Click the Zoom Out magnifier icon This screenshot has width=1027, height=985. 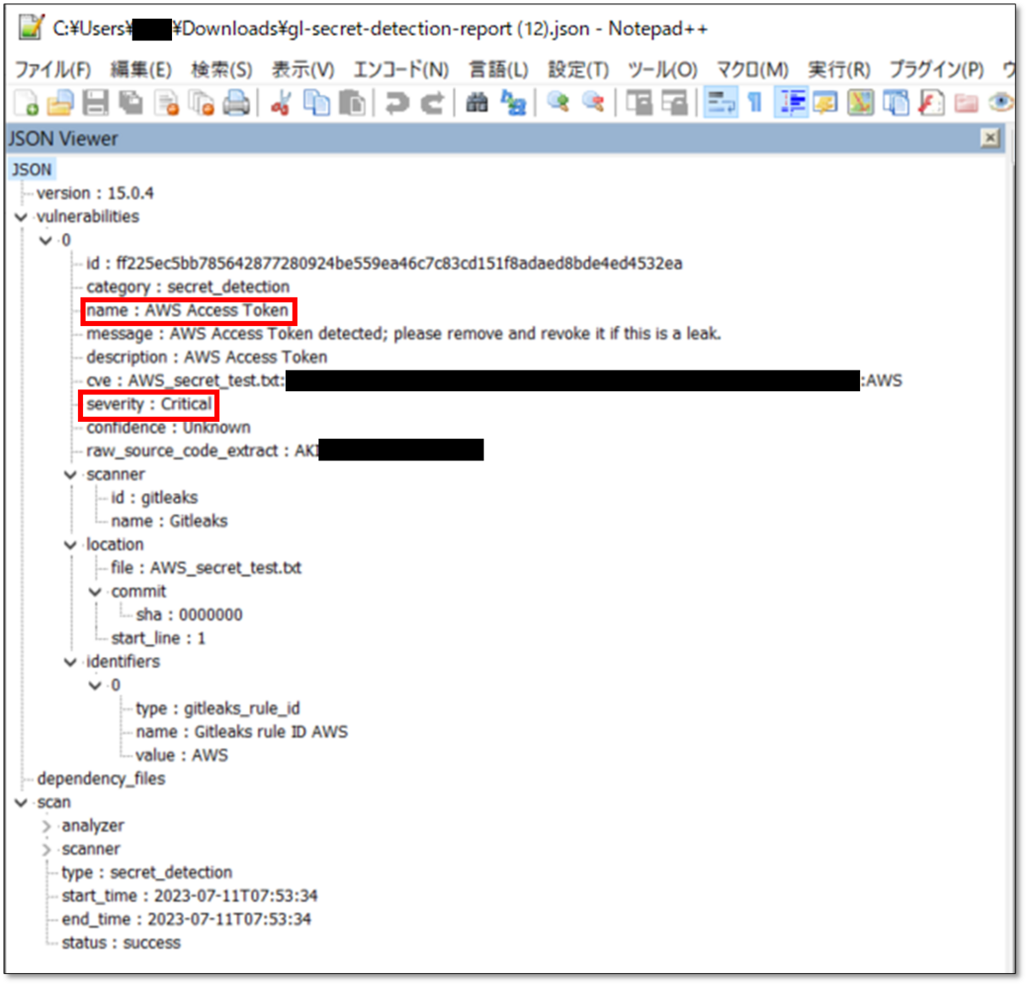pyautogui.click(x=593, y=104)
